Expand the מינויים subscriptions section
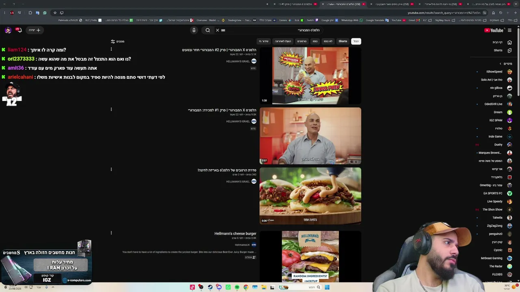520x292 pixels. 506,64
